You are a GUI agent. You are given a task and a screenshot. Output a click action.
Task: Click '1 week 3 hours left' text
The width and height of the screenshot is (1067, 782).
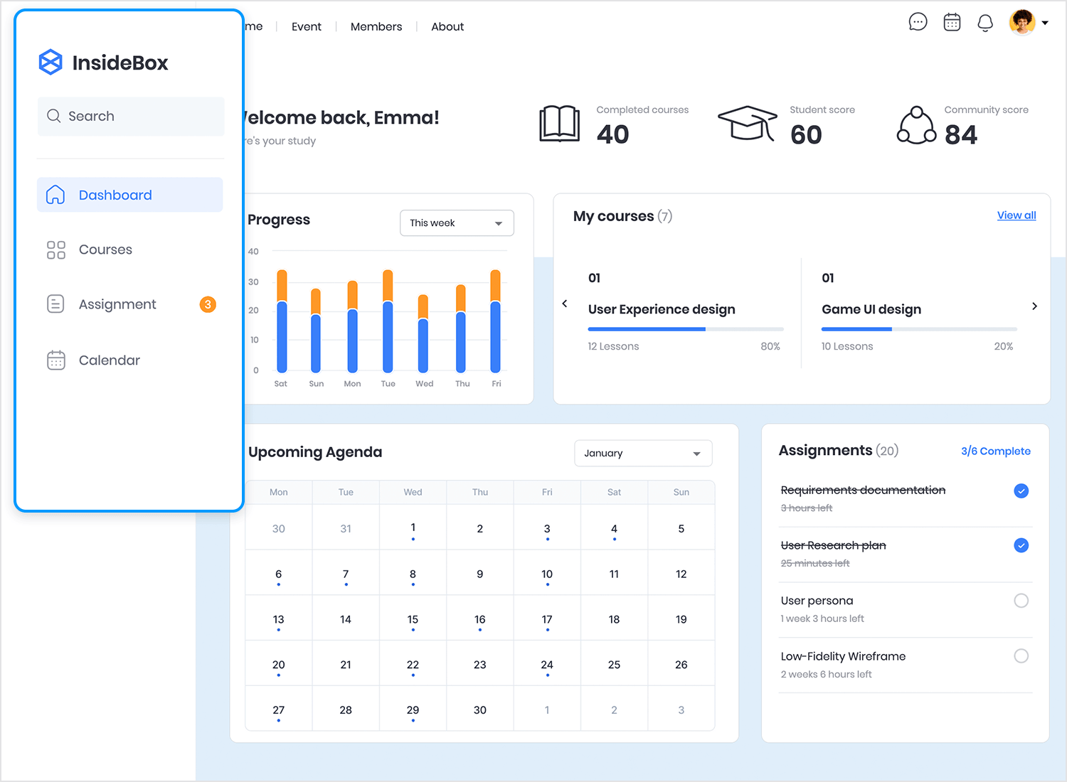822,618
